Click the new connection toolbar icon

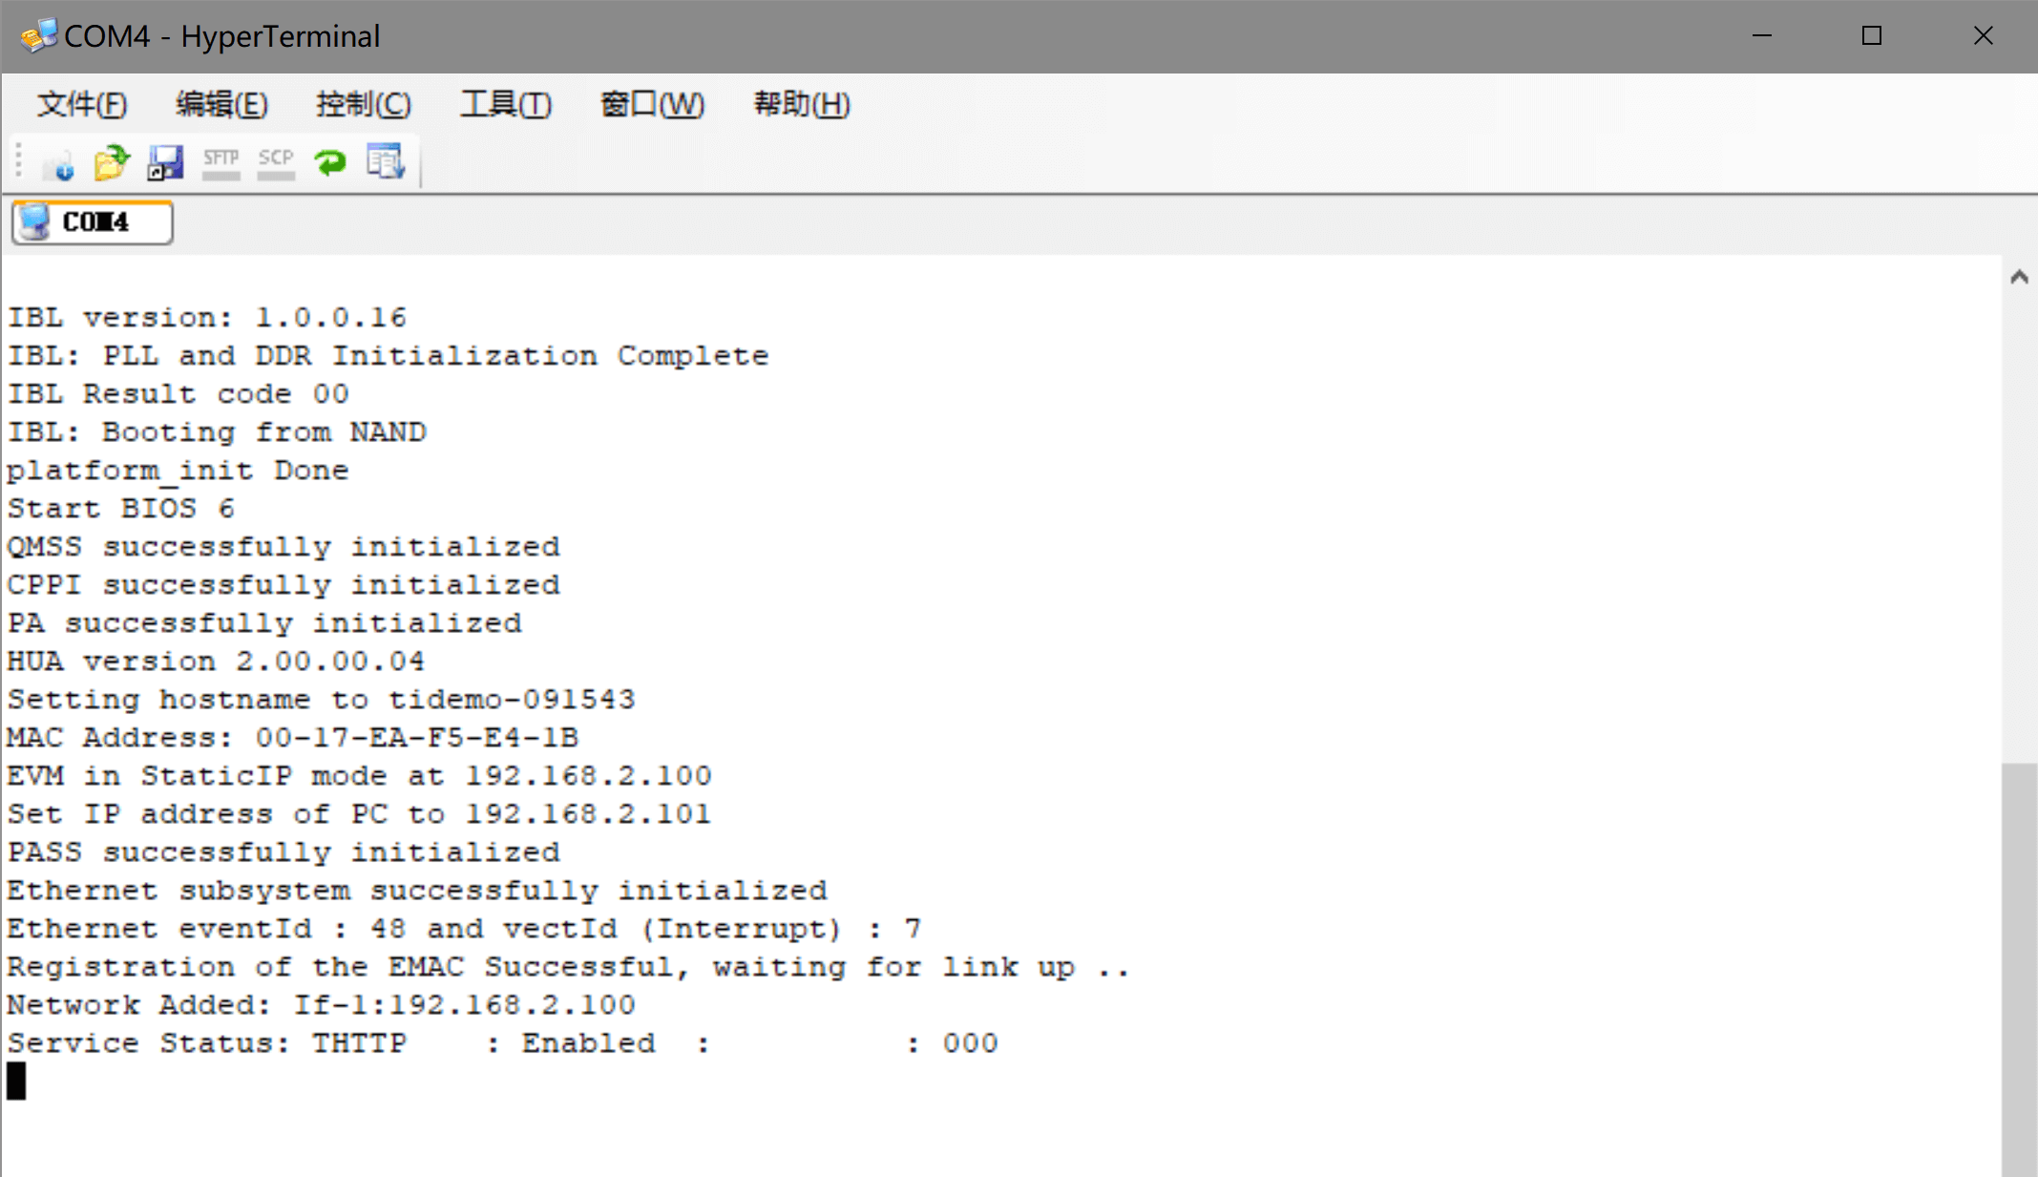coord(58,163)
